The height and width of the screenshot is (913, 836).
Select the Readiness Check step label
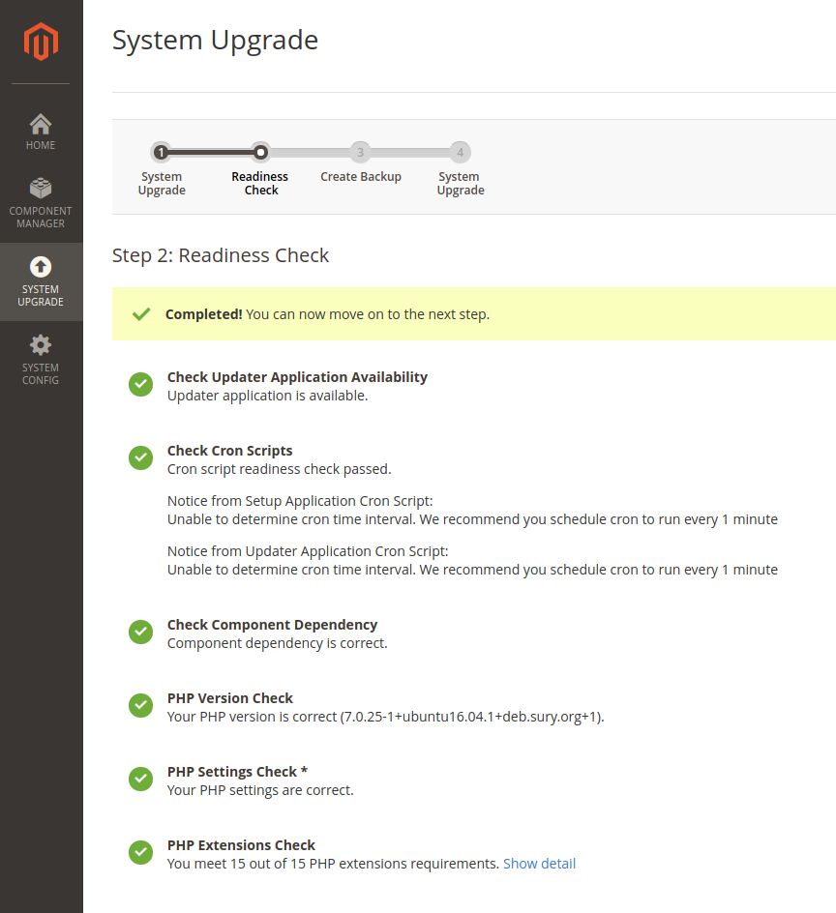click(260, 184)
